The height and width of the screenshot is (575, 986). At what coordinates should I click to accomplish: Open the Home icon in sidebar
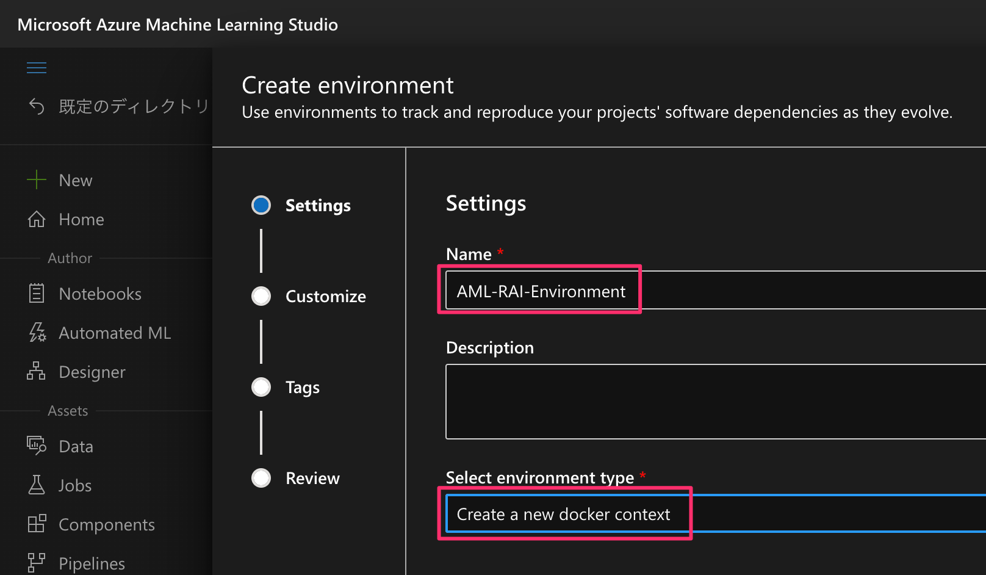(37, 219)
